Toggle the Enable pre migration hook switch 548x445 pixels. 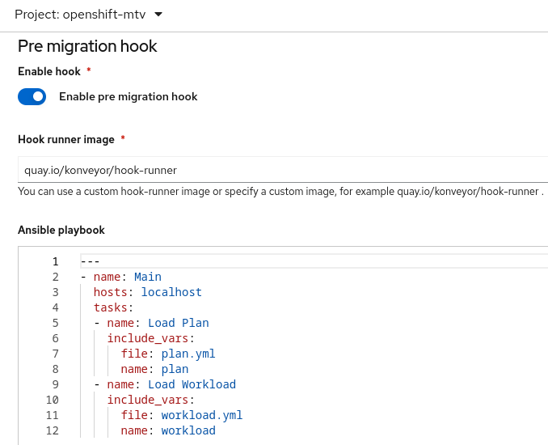click(x=32, y=97)
